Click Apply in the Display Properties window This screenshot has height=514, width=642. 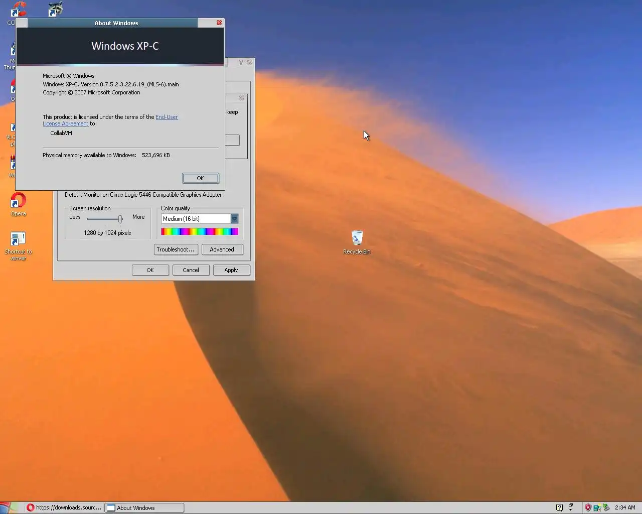[x=231, y=270]
